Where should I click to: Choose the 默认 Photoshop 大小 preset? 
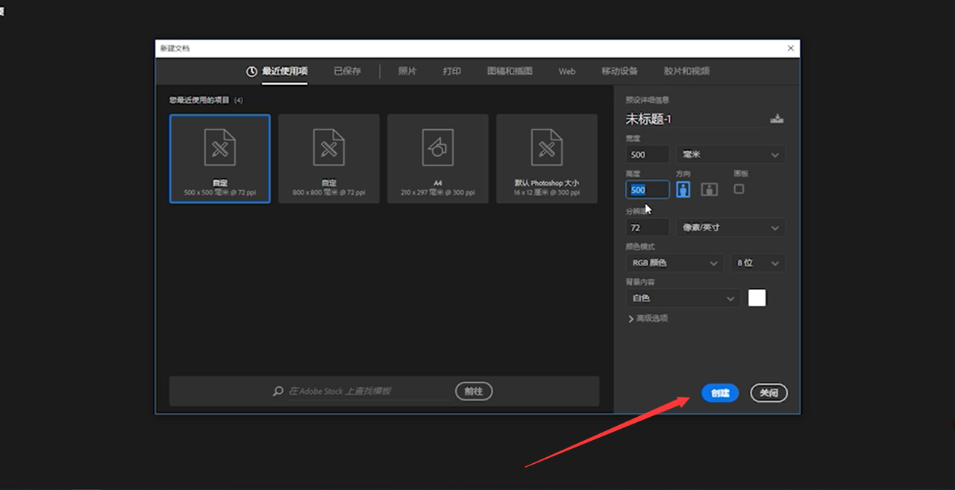547,158
